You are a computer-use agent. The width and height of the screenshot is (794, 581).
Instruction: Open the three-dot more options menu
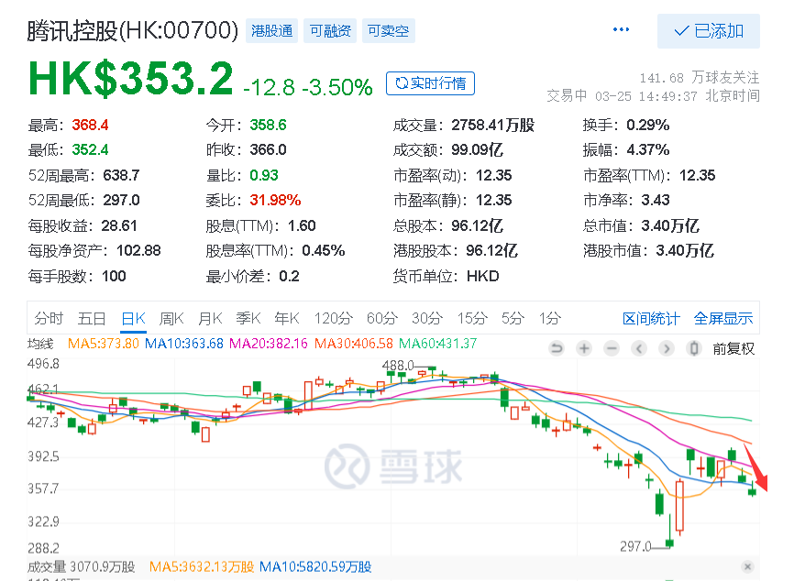pyautogui.click(x=621, y=29)
